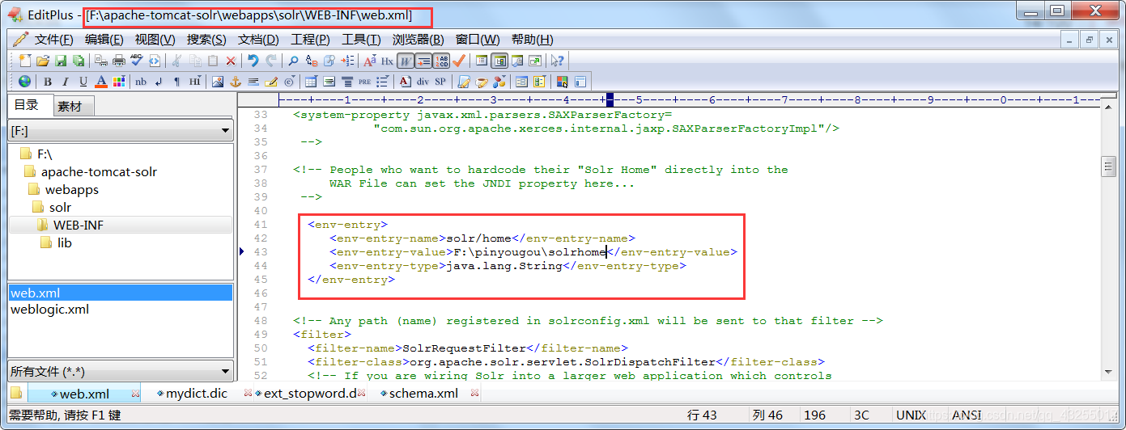Image resolution: width=1126 pixels, height=430 pixels.
Task: Toggle line numbers display button
Action: [x=441, y=61]
